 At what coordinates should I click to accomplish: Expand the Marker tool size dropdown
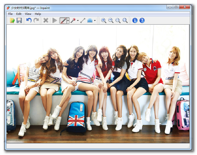pyautogui.click(x=68, y=20)
